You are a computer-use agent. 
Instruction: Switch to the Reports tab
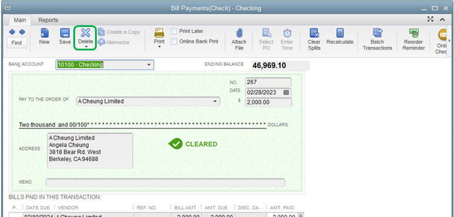point(48,20)
